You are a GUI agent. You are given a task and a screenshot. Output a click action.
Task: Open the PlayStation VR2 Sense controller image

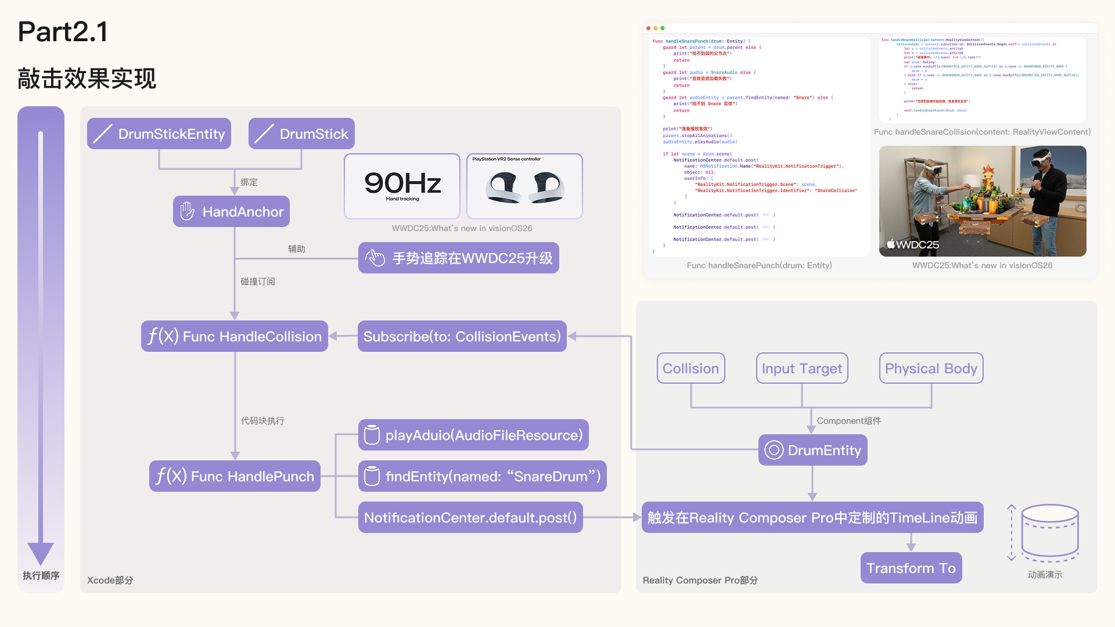click(524, 186)
